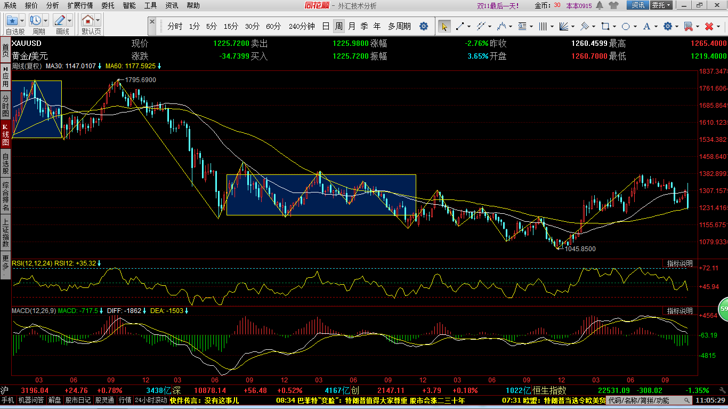Expand the delete drawings red X dropdown
Image resolution: width=728 pixels, height=409 pixels.
tap(719, 26)
